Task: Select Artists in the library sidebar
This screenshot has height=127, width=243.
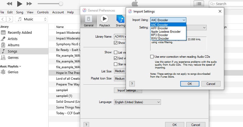Action: (x=12, y=39)
